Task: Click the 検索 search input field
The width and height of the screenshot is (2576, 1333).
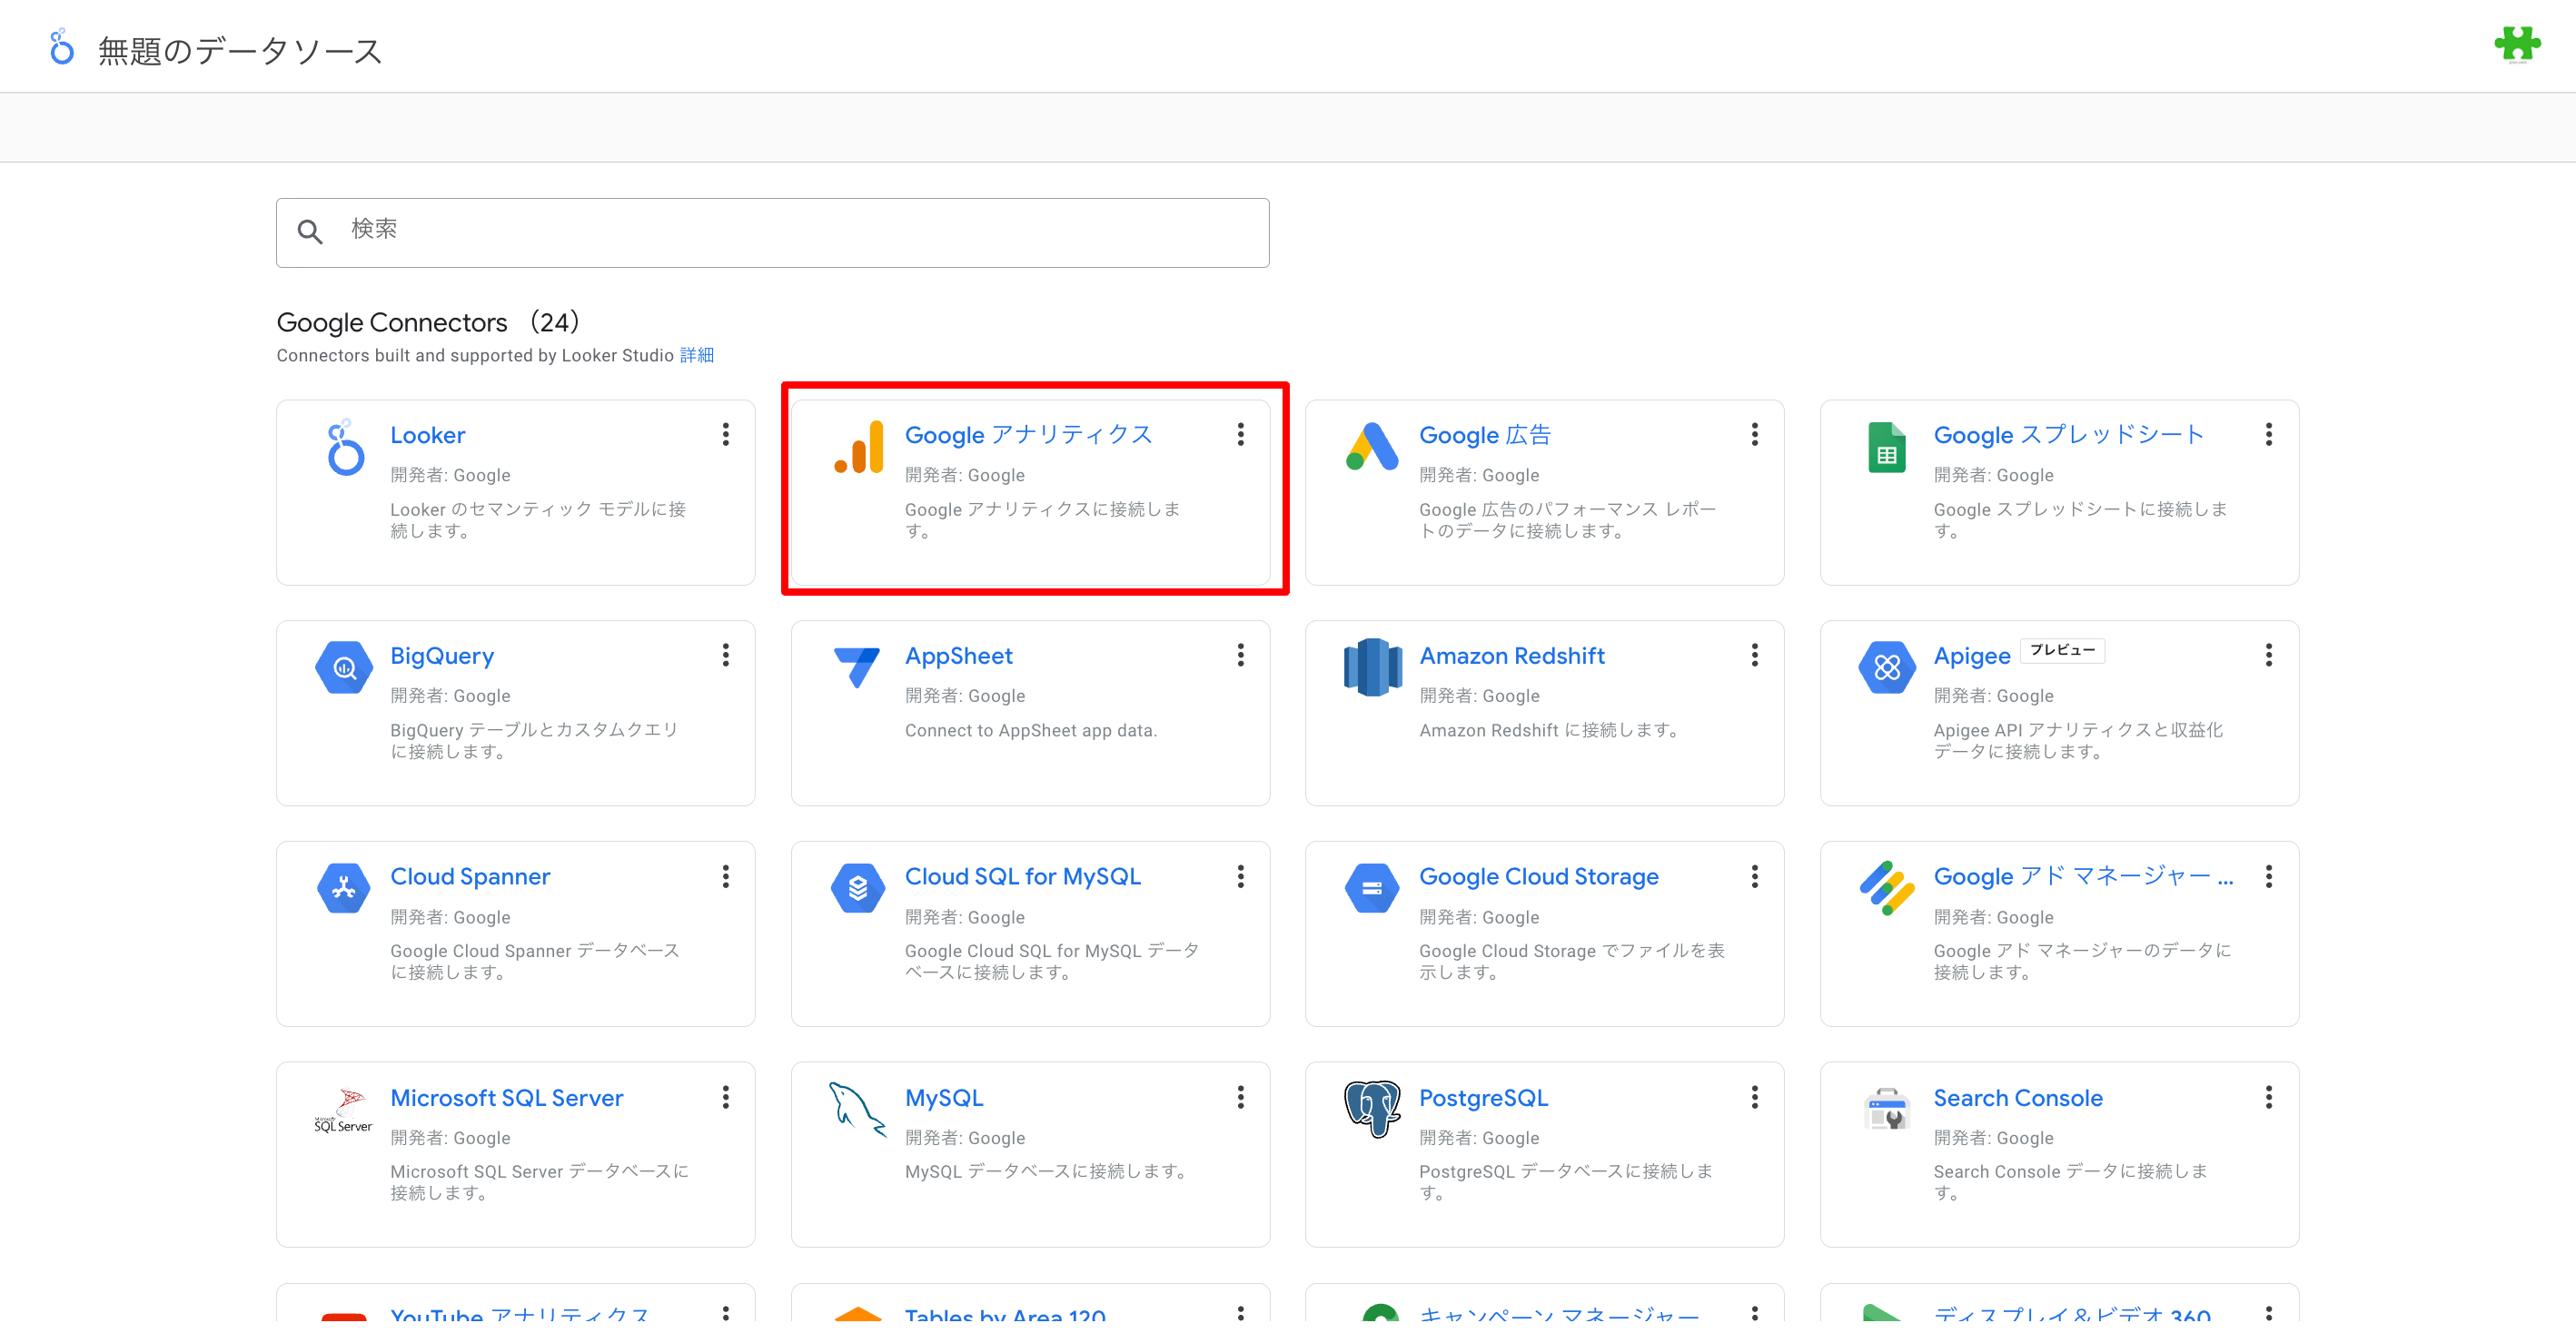Action: tap(773, 232)
